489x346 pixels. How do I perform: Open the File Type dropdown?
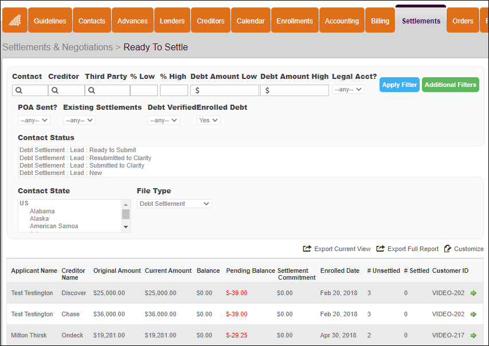(174, 204)
